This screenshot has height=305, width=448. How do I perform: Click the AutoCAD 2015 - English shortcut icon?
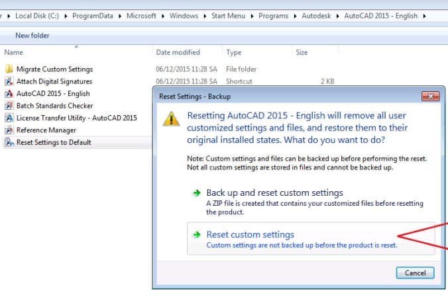[x=9, y=93]
